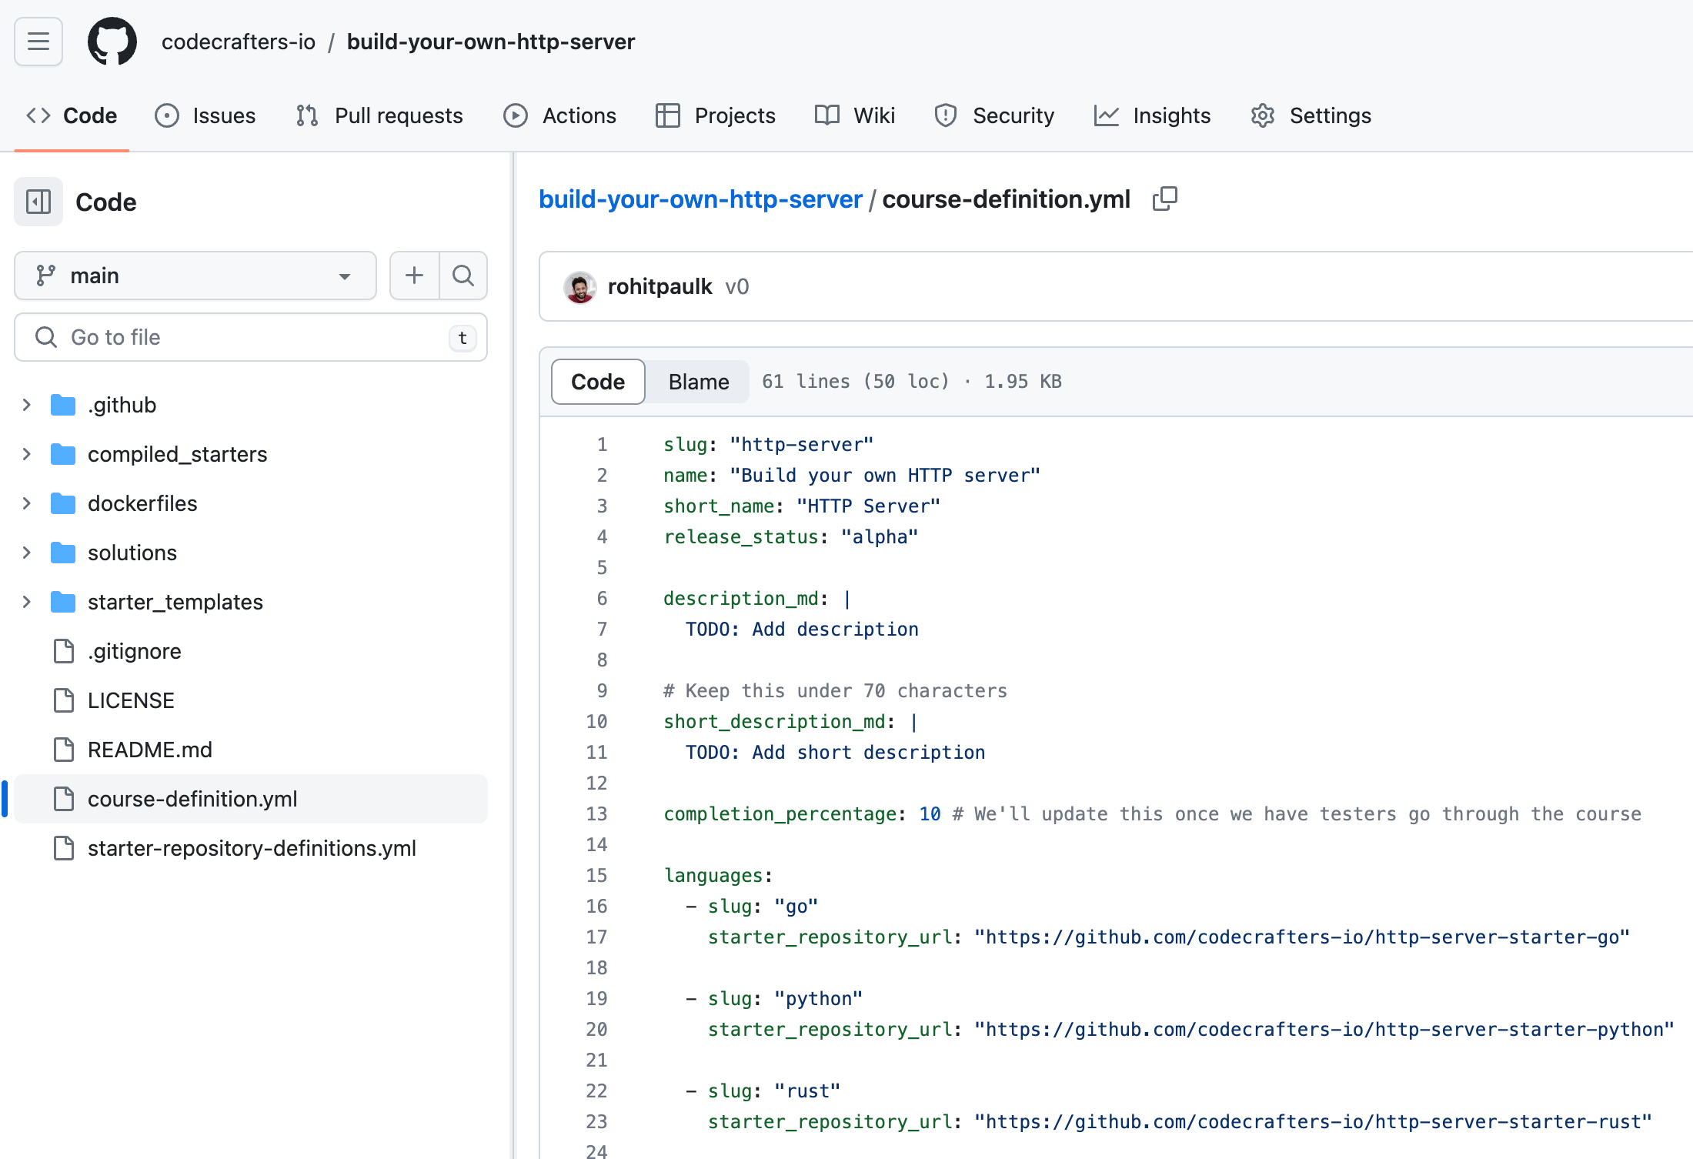Open the Actions tab

pos(560,115)
